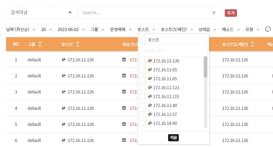The height and width of the screenshot is (147, 273).
Task: Open the 검색대상 dropdown
Action: pyautogui.click(x=41, y=12)
